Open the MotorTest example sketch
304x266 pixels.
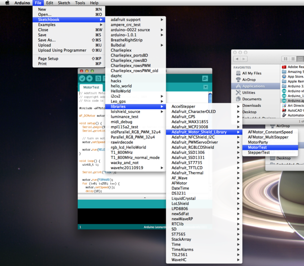(x=257, y=148)
